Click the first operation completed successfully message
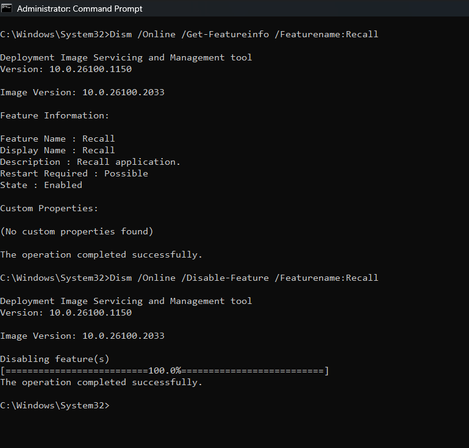The width and height of the screenshot is (469, 448). point(101,255)
